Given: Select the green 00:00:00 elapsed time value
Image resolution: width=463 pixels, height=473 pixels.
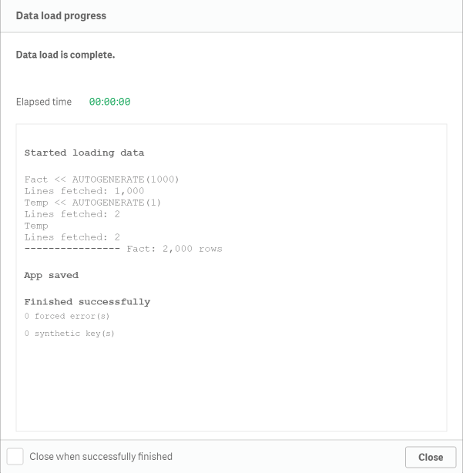Looking at the screenshot, I should coord(110,102).
